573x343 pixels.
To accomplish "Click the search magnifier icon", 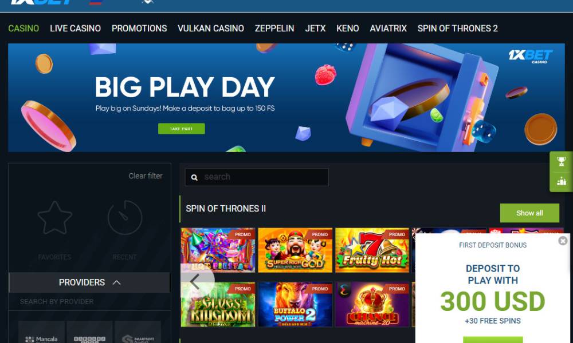I will click(x=194, y=178).
